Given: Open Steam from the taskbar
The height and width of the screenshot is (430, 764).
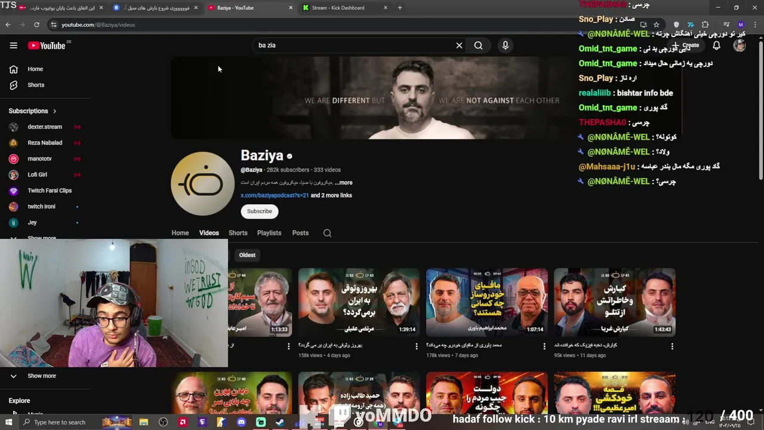Looking at the screenshot, I should [280, 422].
